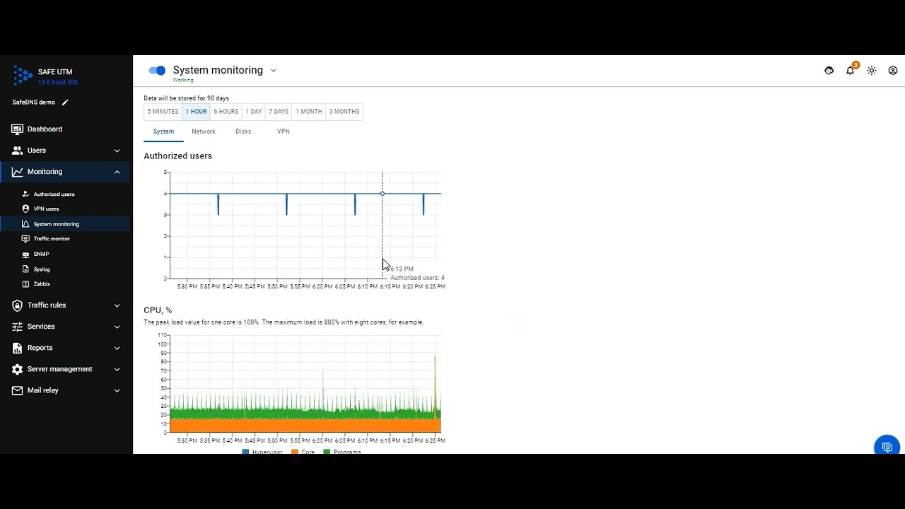The image size is (905, 509).
Task: Switch to the VPN tab
Action: pos(283,131)
